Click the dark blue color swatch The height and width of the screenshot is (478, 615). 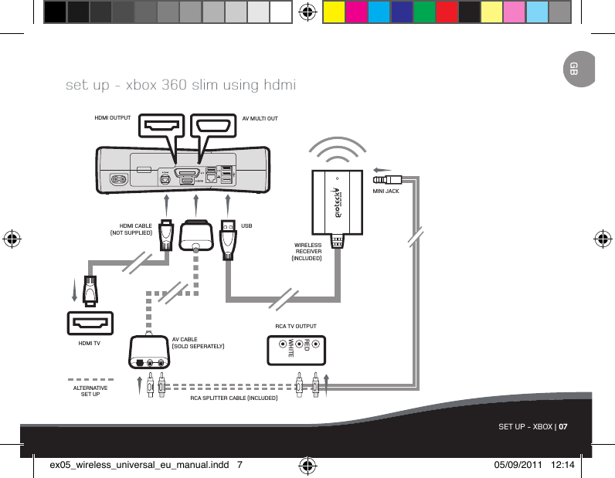(x=402, y=12)
